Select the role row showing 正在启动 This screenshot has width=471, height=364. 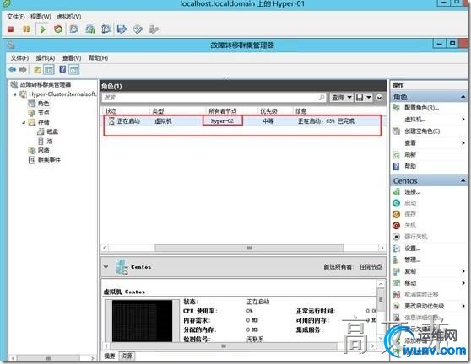243,121
